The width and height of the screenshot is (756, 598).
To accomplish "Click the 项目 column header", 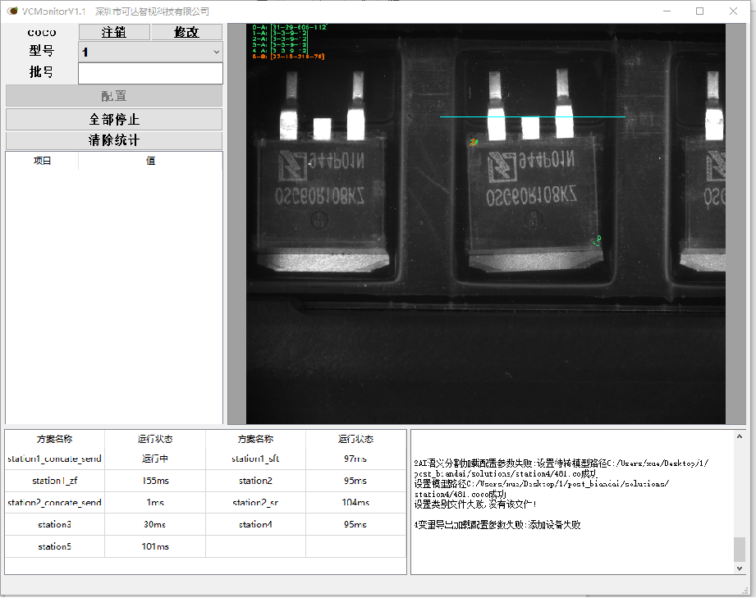I will 41,160.
